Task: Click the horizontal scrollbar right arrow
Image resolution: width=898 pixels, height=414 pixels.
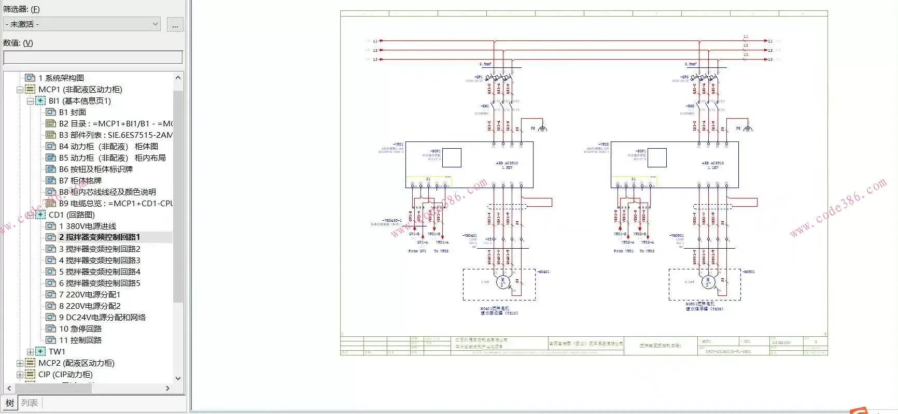Action: [x=167, y=388]
